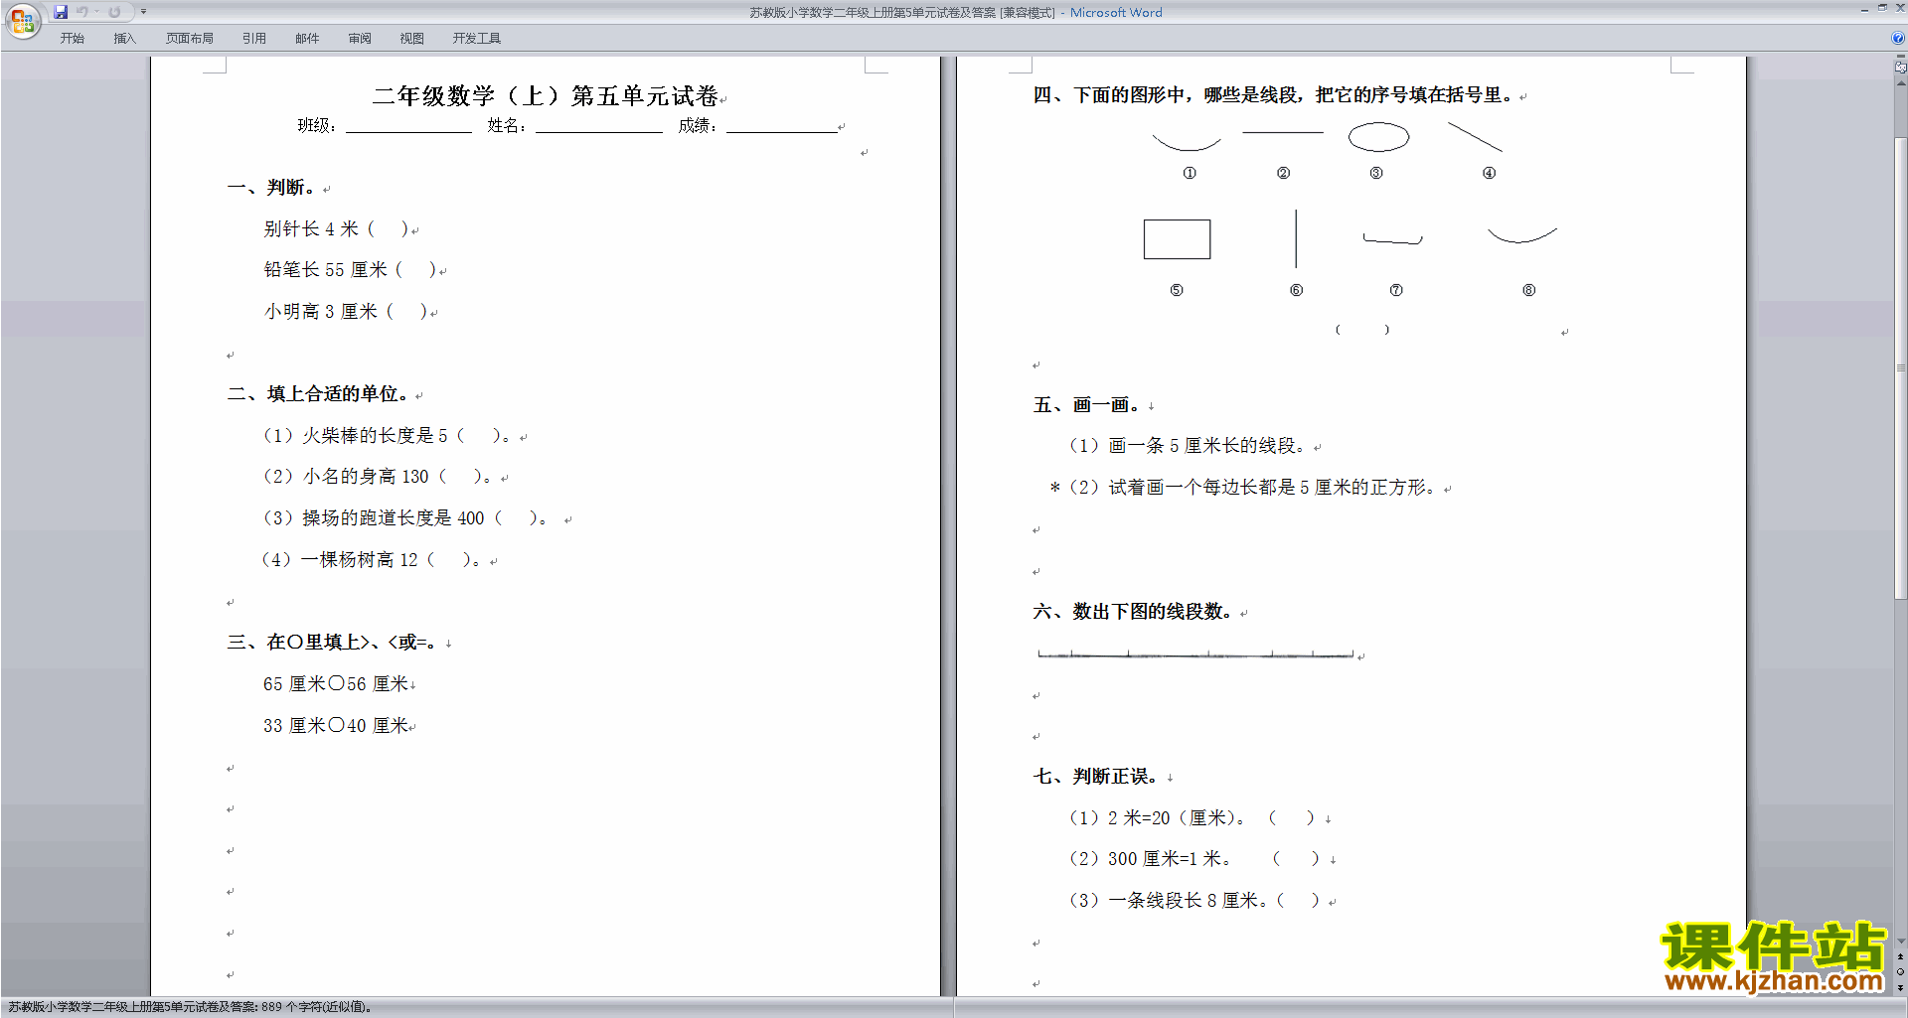
Task: Click the scroll up arrow of the vertical scrollbar
Action: click(x=1900, y=83)
